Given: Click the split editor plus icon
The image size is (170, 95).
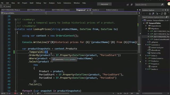Looking at the screenshot, I should pos(139,13).
